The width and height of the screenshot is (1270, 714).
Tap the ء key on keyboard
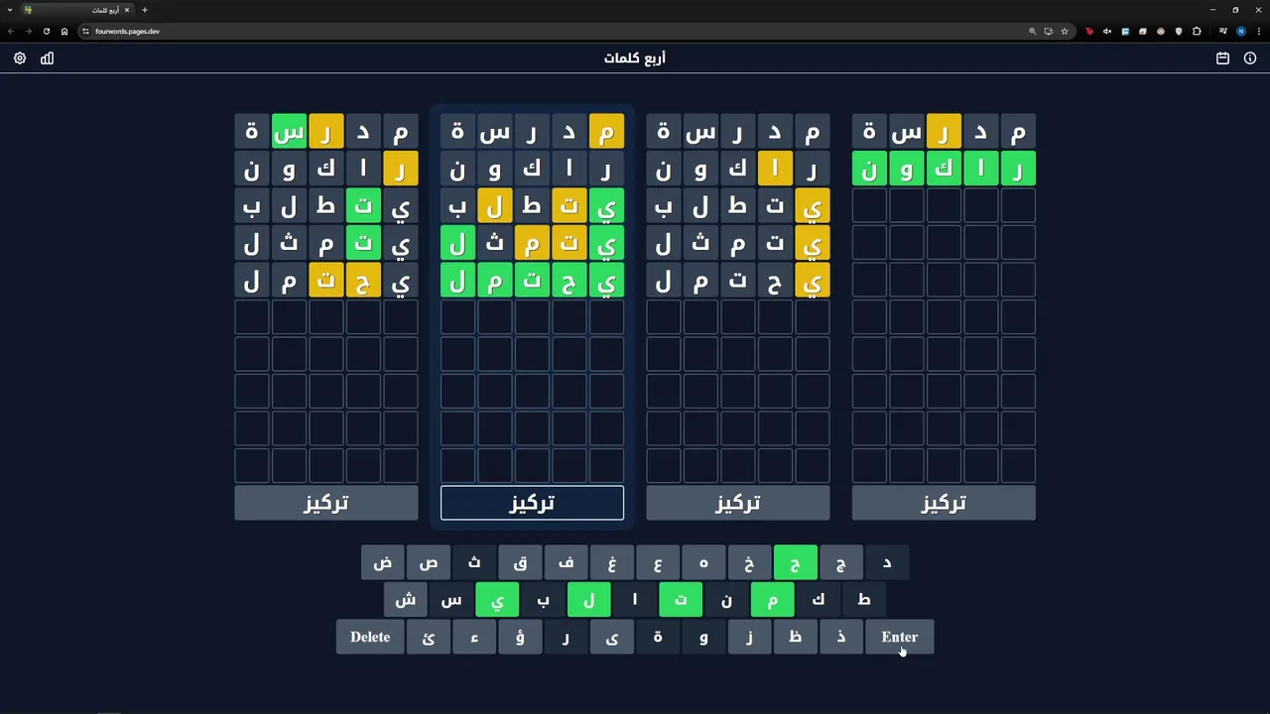coord(474,637)
